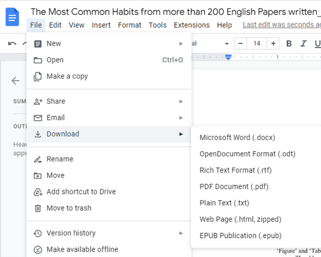Click the Make a copy icon

[38, 76]
